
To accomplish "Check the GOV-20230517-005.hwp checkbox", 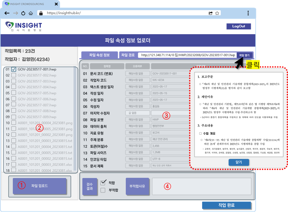I will point(14,93).
